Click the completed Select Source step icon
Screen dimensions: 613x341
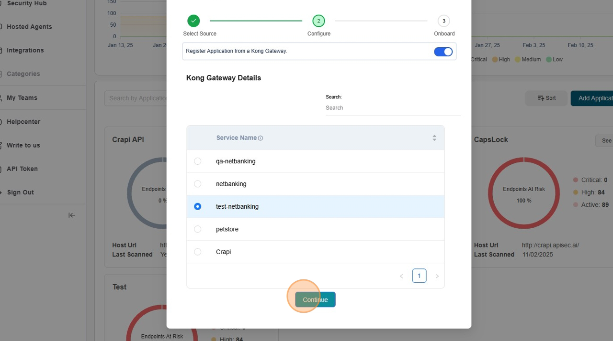point(193,21)
